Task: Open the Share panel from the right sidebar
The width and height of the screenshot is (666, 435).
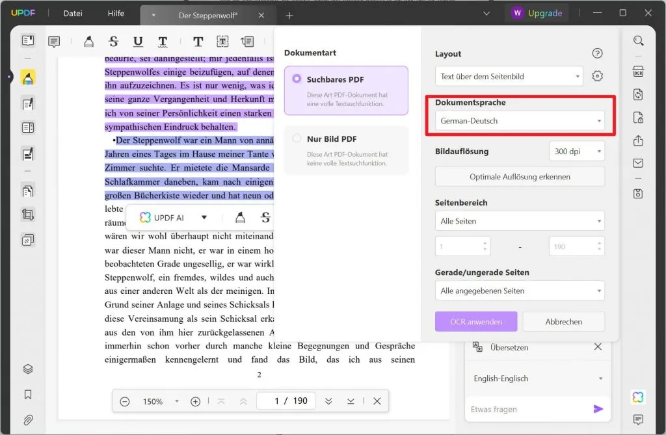Action: [637, 140]
